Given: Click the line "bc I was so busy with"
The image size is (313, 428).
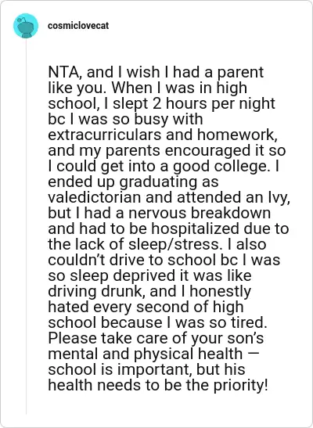Looking at the screenshot, I should (x=125, y=119).
